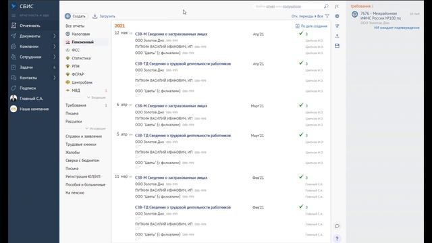The width and height of the screenshot is (432, 243).
Task: Sort reports via По дате создания
Action: coord(314,26)
